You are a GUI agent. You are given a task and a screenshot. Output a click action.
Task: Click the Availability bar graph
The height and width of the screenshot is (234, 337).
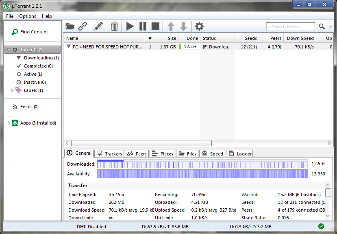tap(202, 174)
